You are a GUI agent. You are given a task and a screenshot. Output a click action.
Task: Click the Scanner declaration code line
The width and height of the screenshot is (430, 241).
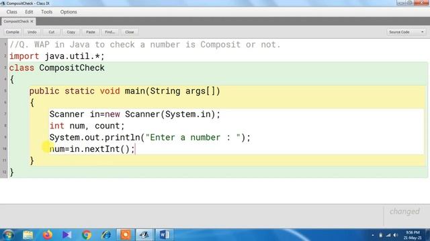pos(135,114)
